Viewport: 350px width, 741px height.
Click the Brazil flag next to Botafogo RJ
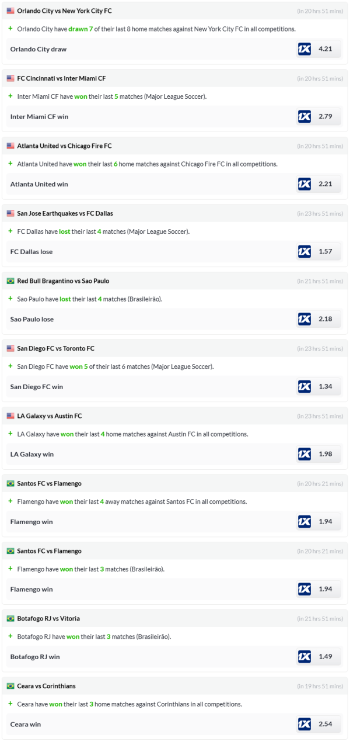(10, 618)
